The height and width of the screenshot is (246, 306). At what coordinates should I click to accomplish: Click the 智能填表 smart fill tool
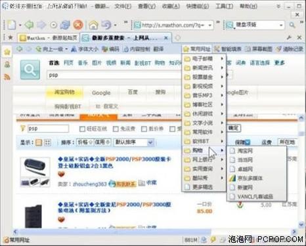227,49
